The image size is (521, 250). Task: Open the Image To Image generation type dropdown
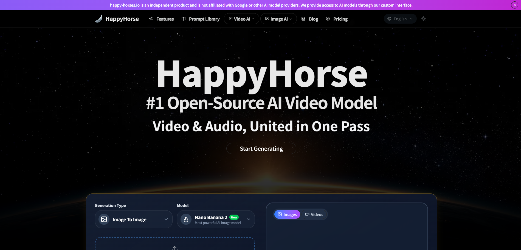tap(134, 219)
